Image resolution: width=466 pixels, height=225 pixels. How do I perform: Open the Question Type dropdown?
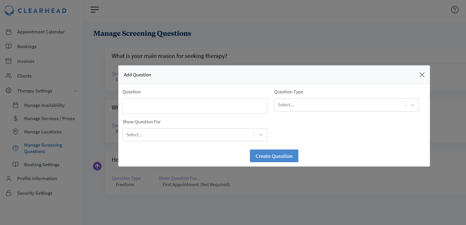coord(346,105)
